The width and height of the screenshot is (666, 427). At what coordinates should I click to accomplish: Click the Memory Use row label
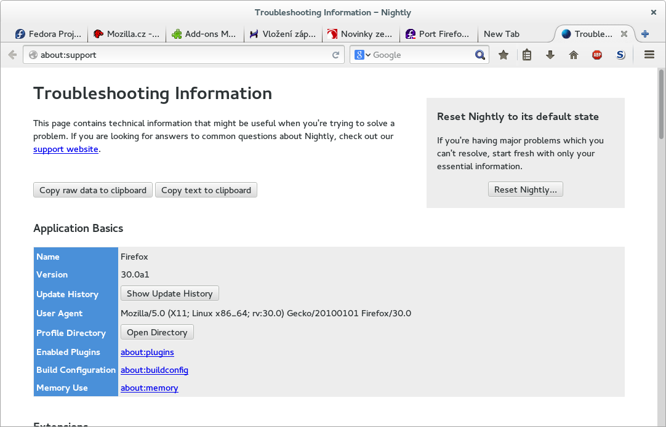(x=62, y=388)
